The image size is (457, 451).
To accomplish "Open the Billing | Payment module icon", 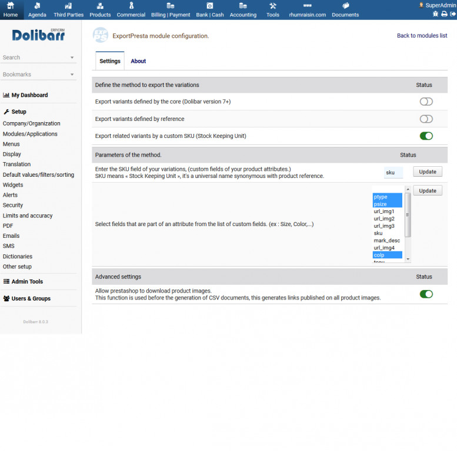I will [x=171, y=5].
